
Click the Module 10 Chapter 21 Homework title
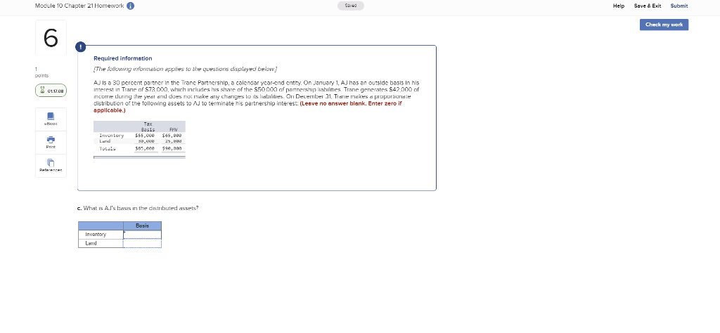pos(79,6)
